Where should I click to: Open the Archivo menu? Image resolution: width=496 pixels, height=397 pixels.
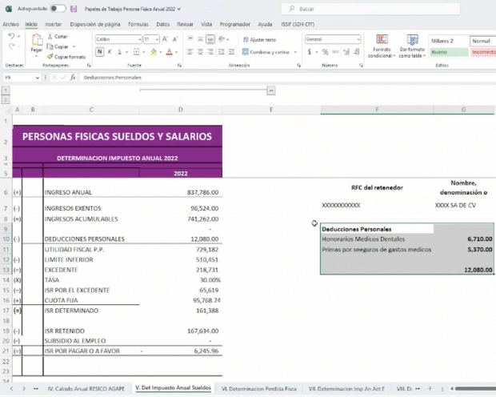click(10, 24)
